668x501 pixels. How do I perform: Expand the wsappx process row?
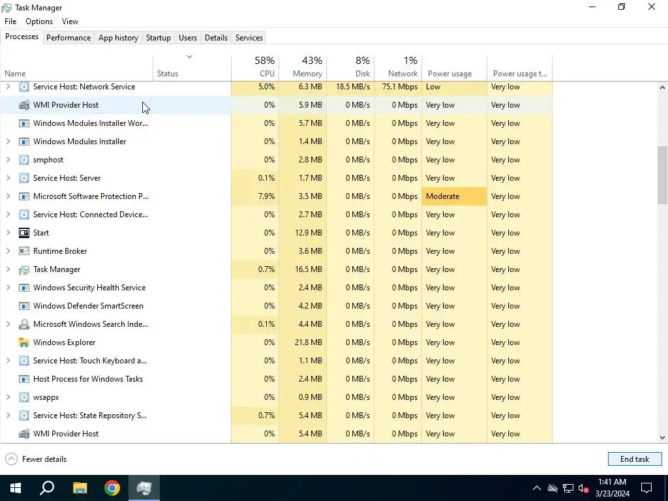(8, 397)
